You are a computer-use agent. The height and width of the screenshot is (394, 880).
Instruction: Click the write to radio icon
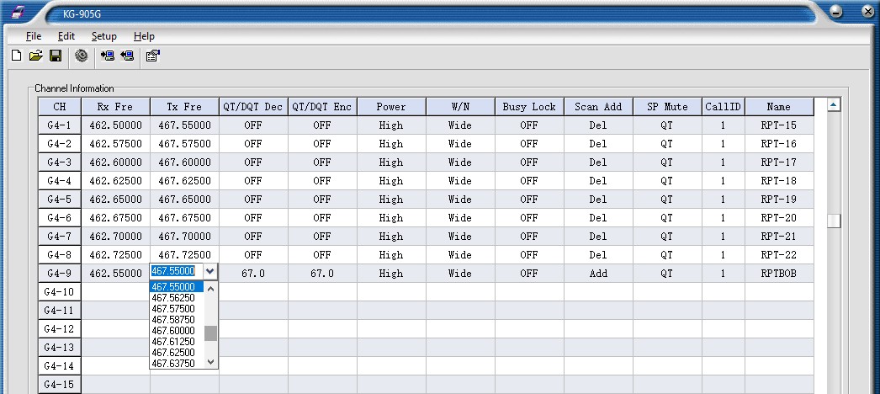(x=127, y=55)
